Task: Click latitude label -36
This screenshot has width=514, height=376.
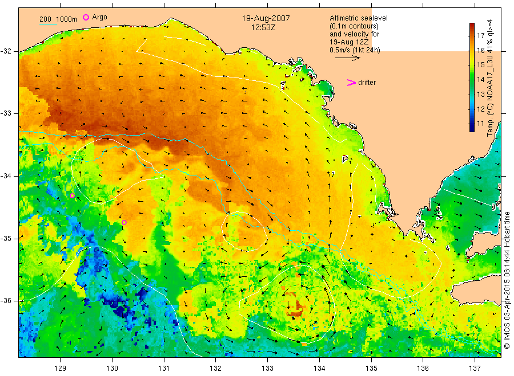Action: 6,301
